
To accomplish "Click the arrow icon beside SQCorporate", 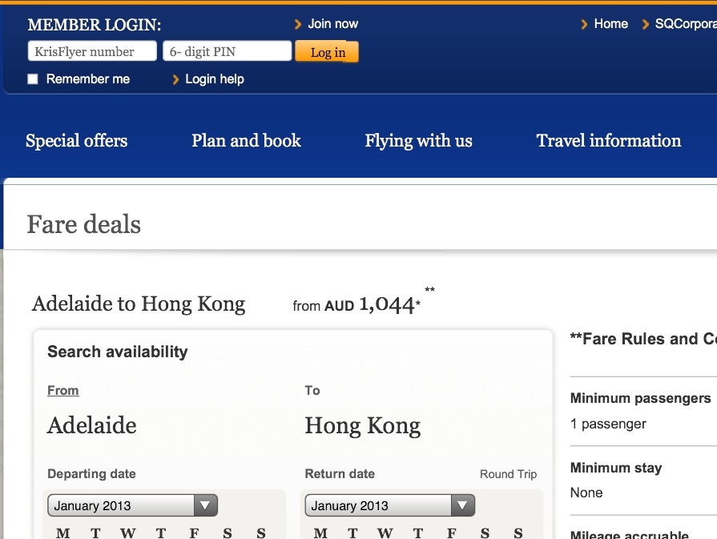I will click(x=646, y=25).
